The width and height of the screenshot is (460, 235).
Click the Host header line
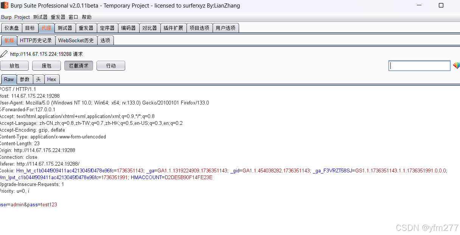click(x=30, y=96)
